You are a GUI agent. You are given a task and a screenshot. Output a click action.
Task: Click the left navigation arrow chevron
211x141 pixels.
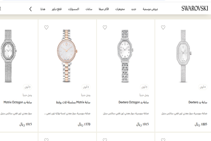click(31, 9)
